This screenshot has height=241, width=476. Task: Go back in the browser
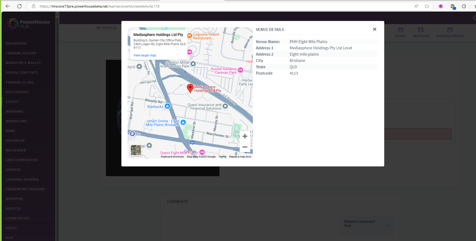click(x=8, y=6)
